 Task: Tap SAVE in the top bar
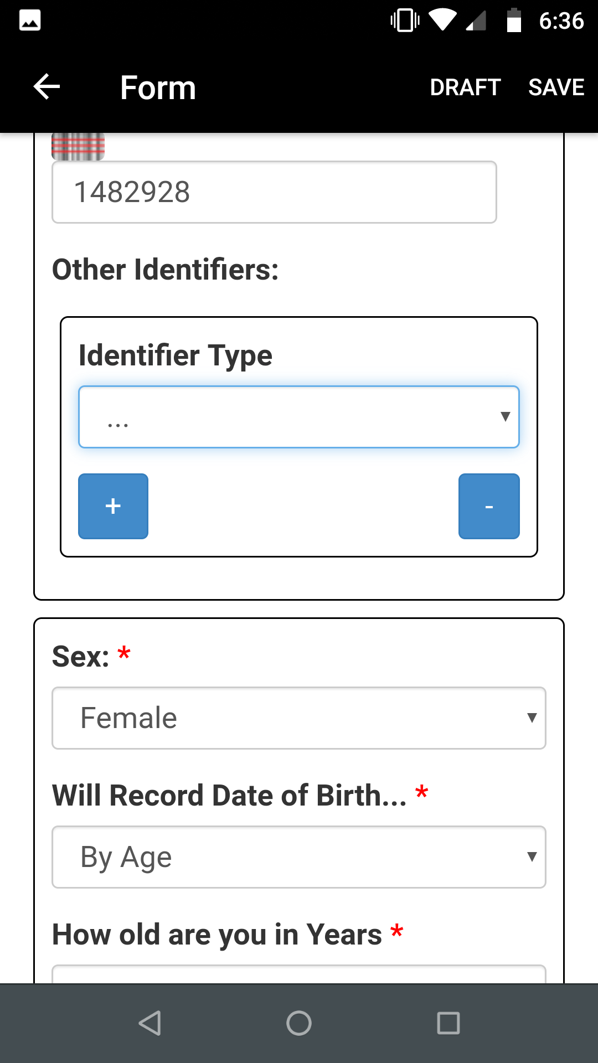click(x=556, y=87)
